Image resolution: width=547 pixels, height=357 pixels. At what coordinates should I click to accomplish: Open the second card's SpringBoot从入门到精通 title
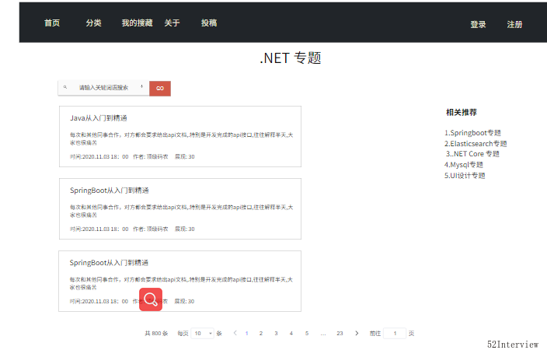[110, 191]
